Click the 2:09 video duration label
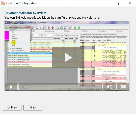The width and height of the screenshot is (136, 114). 24,87
